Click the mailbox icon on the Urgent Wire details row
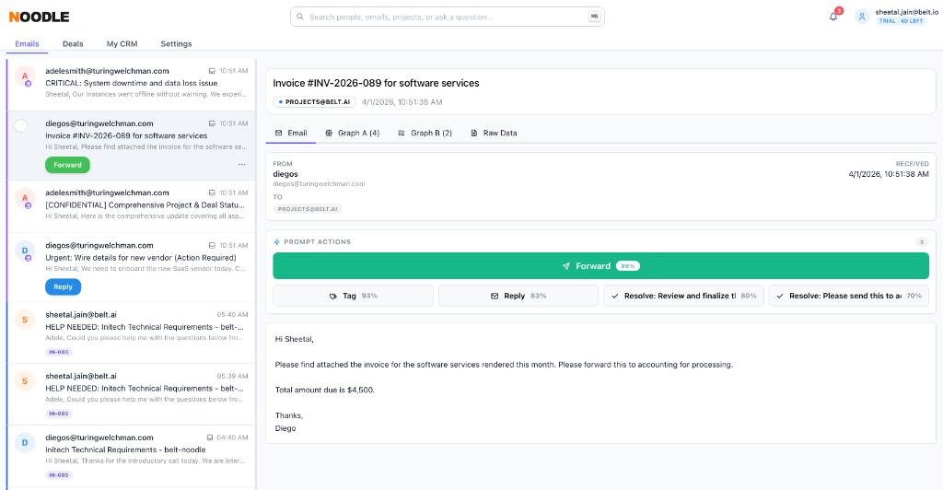The image size is (943, 490). point(212,245)
